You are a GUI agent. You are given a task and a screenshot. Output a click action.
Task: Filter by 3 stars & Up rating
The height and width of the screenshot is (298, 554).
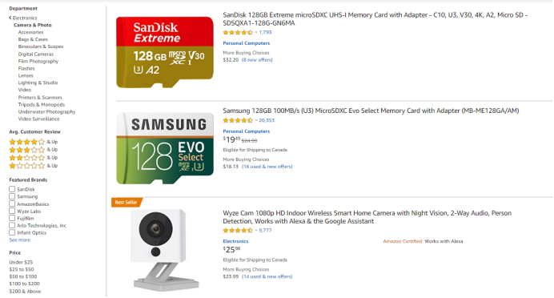33,150
